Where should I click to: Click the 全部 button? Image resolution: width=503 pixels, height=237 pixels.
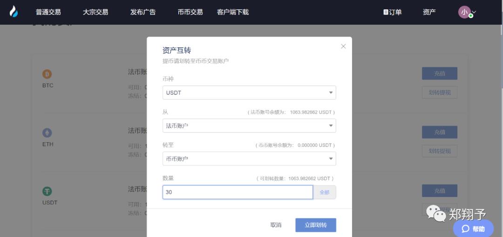[x=325, y=192]
